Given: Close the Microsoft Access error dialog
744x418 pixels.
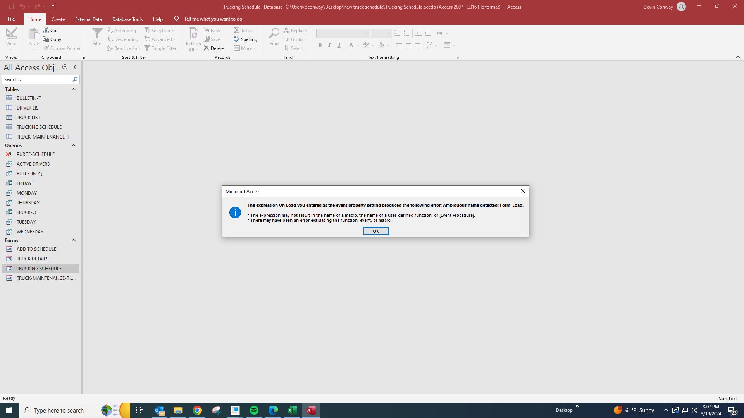Looking at the screenshot, I should 523,191.
